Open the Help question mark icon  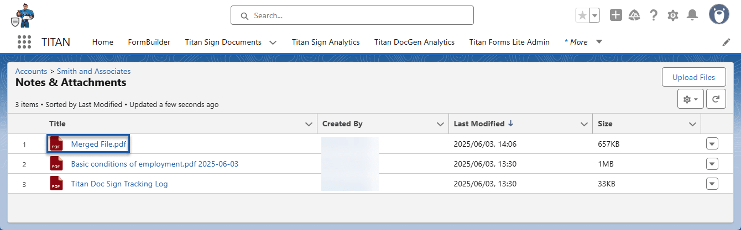point(654,15)
